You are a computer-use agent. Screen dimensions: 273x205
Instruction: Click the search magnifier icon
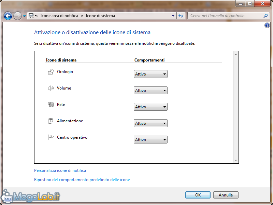pyautogui.click(x=265, y=16)
